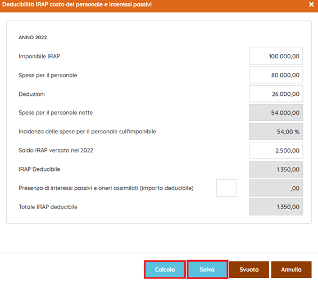This screenshot has width=318, height=283.
Task: Click the Presenza di interessi passivi label
Action: (106, 188)
